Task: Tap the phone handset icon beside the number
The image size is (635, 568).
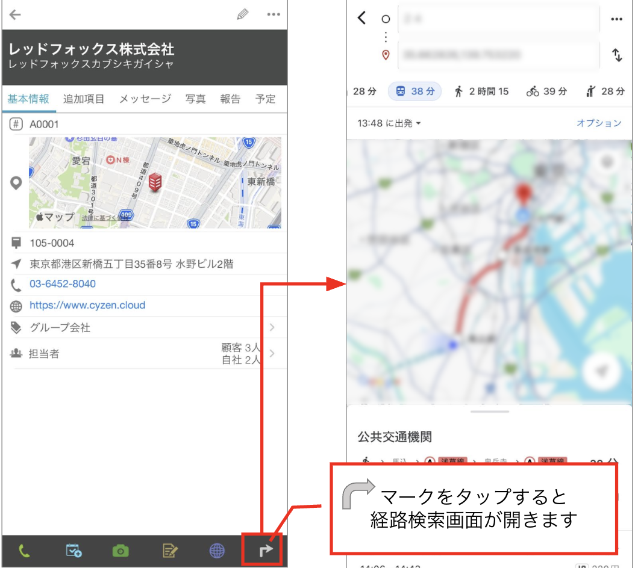Action: click(x=16, y=285)
